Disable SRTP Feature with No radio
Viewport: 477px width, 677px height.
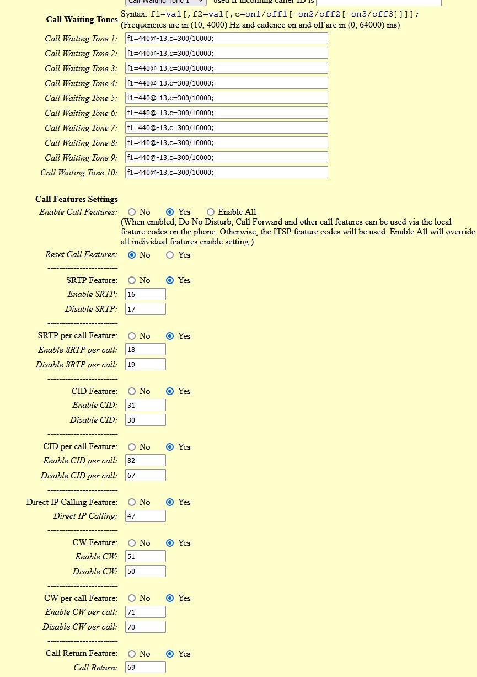click(132, 280)
